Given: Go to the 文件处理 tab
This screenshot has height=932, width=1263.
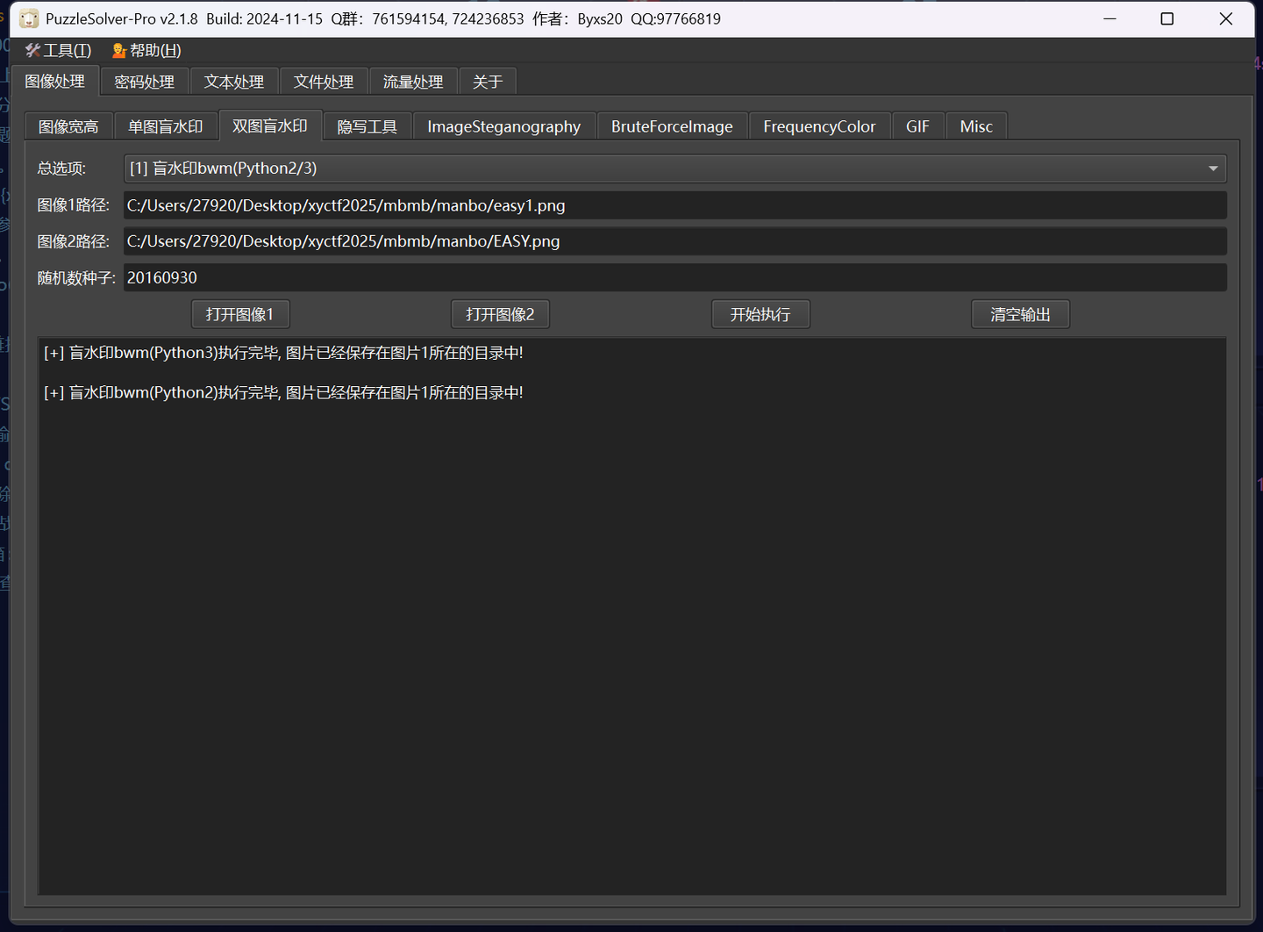Looking at the screenshot, I should 324,82.
